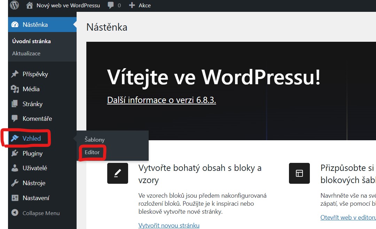The image size is (376, 229).
Task: Open Nástroje via the wrench icon
Action: coord(15,183)
